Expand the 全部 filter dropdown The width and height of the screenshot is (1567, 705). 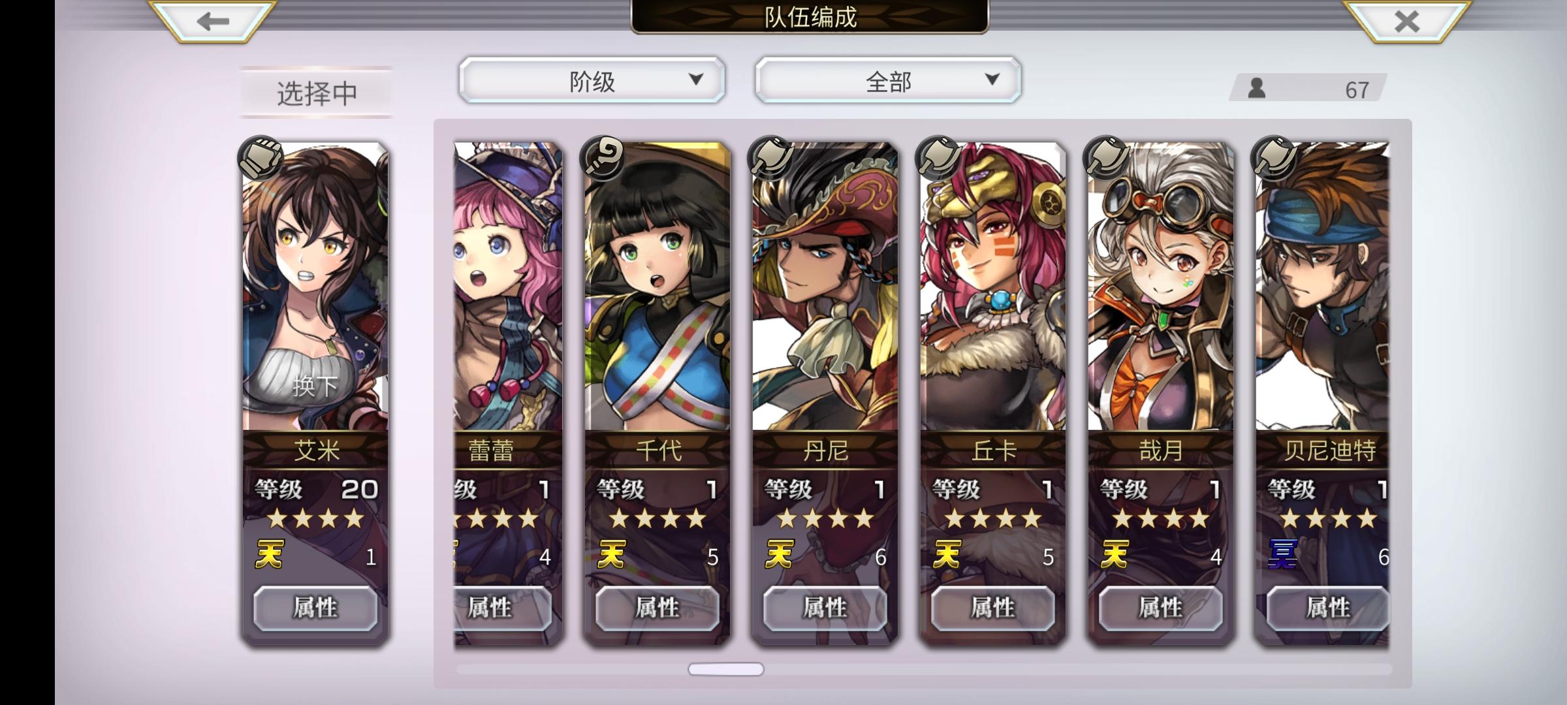pyautogui.click(x=888, y=80)
